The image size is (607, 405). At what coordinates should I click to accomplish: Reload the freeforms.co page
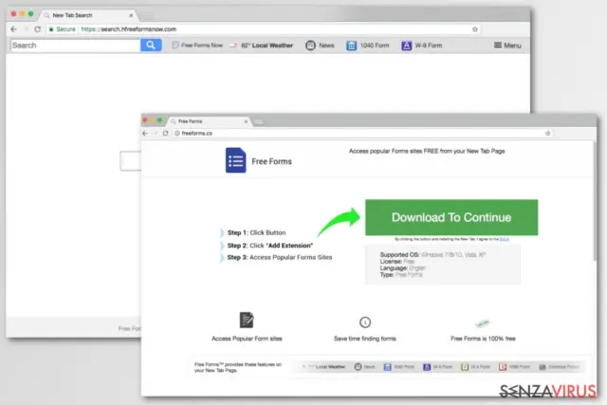pyautogui.click(x=166, y=133)
